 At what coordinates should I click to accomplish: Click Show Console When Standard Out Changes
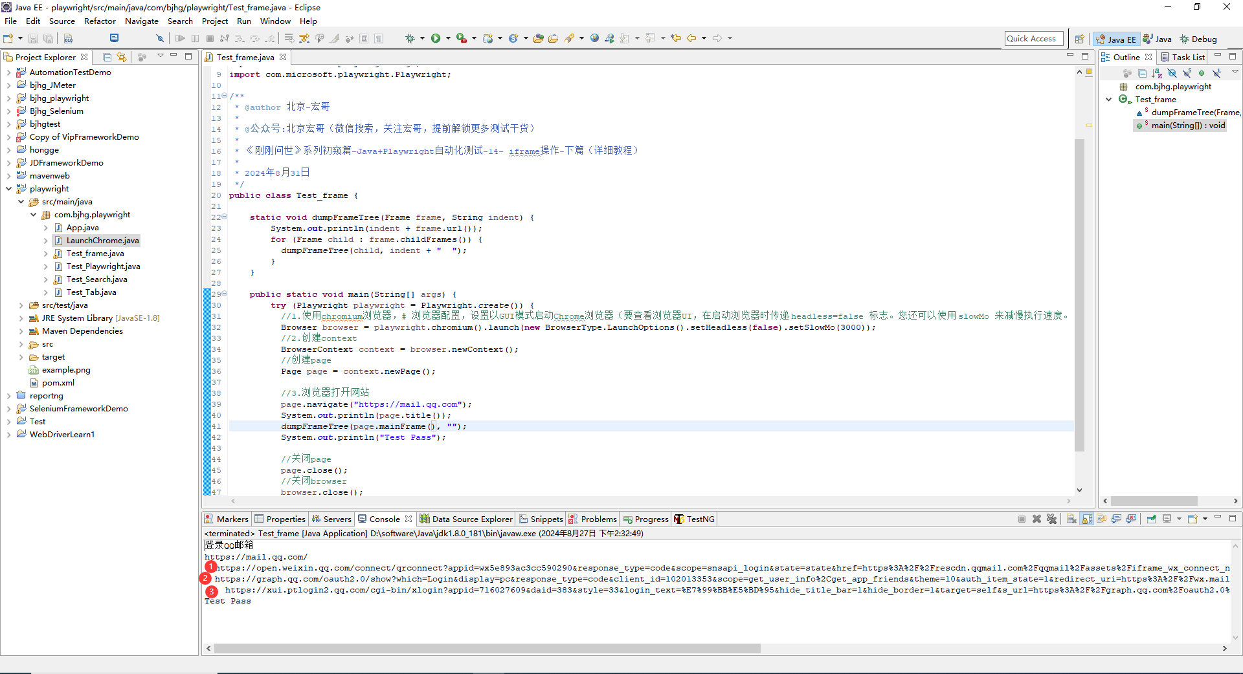pyautogui.click(x=1117, y=519)
